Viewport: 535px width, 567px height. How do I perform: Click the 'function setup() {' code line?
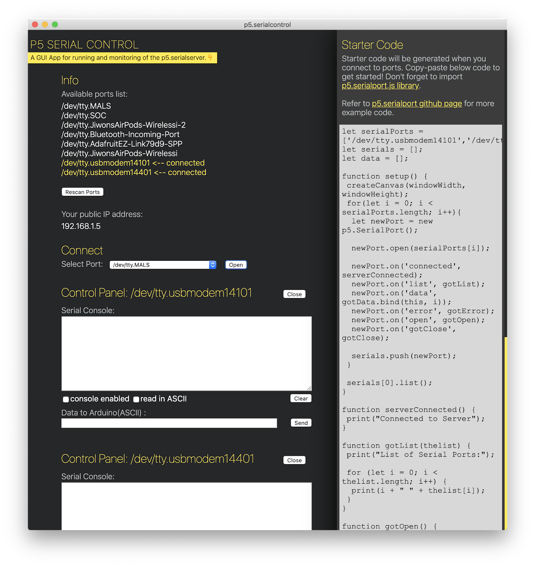[x=385, y=176]
